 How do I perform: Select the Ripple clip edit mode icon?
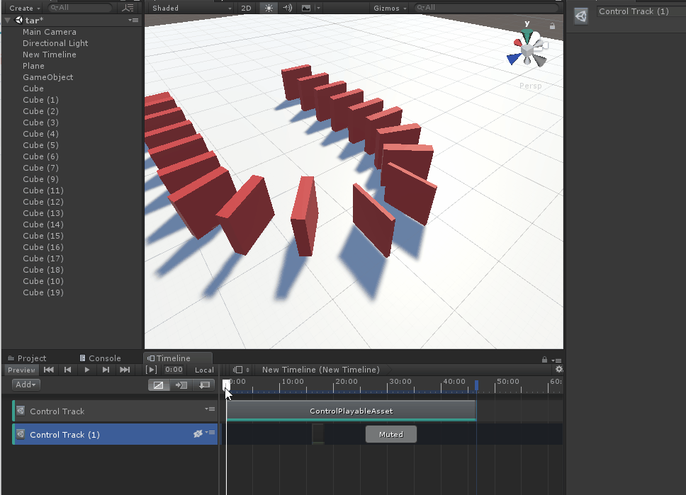181,385
